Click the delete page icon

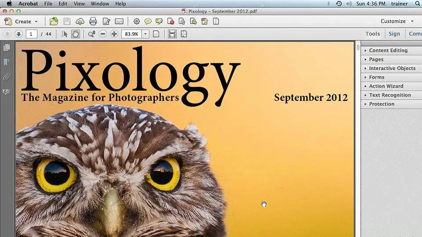click(x=171, y=21)
